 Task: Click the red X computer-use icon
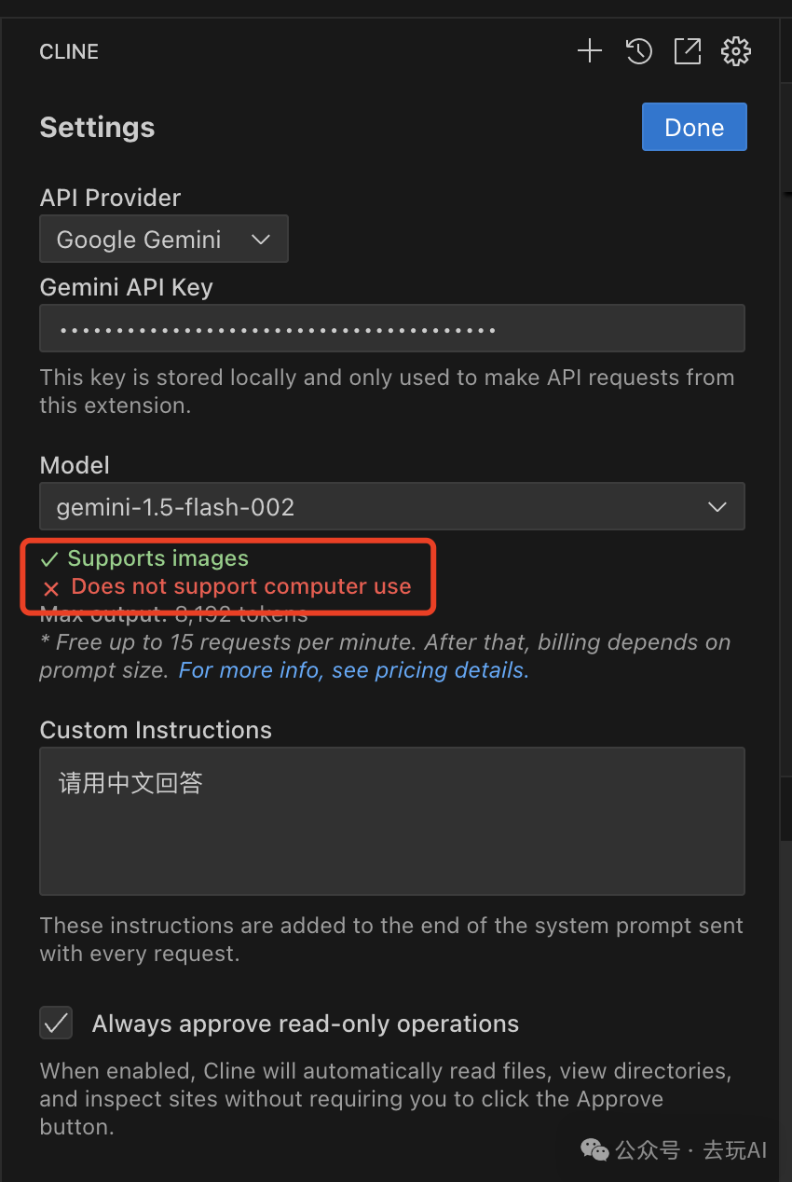51,588
